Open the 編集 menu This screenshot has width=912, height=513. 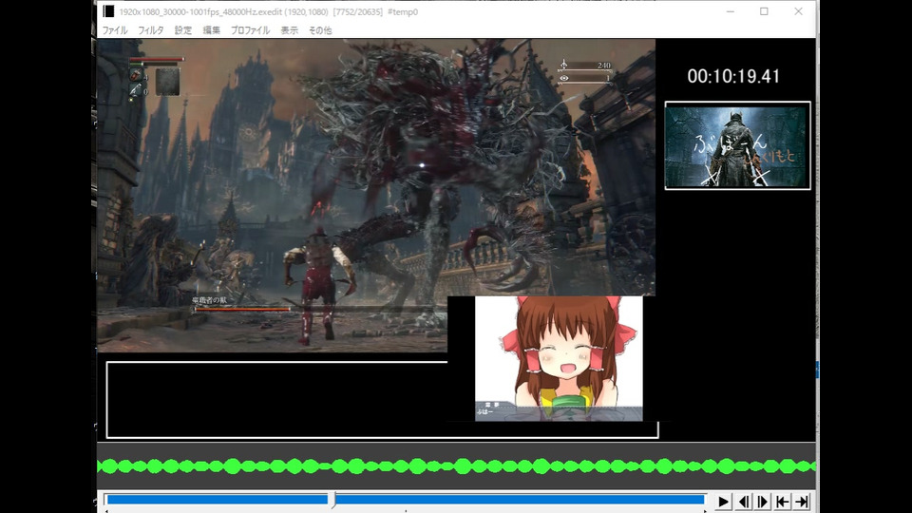[211, 30]
